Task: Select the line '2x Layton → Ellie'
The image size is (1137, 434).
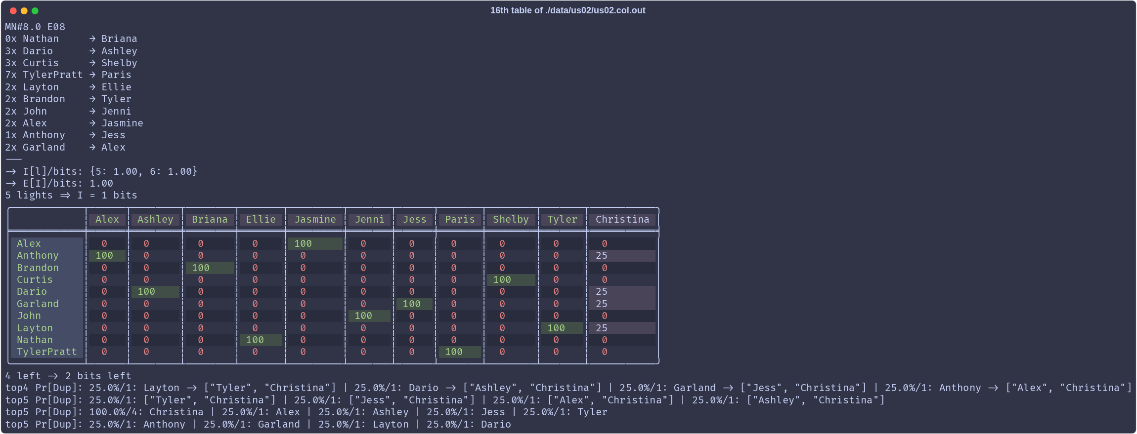Action: 68,87
